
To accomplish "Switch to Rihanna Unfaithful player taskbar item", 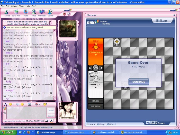I will coord(105,132).
